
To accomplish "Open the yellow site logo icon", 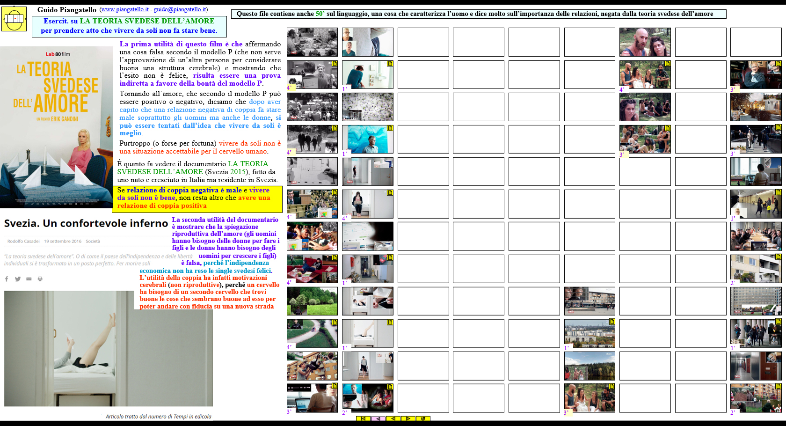I will pyautogui.click(x=14, y=19).
